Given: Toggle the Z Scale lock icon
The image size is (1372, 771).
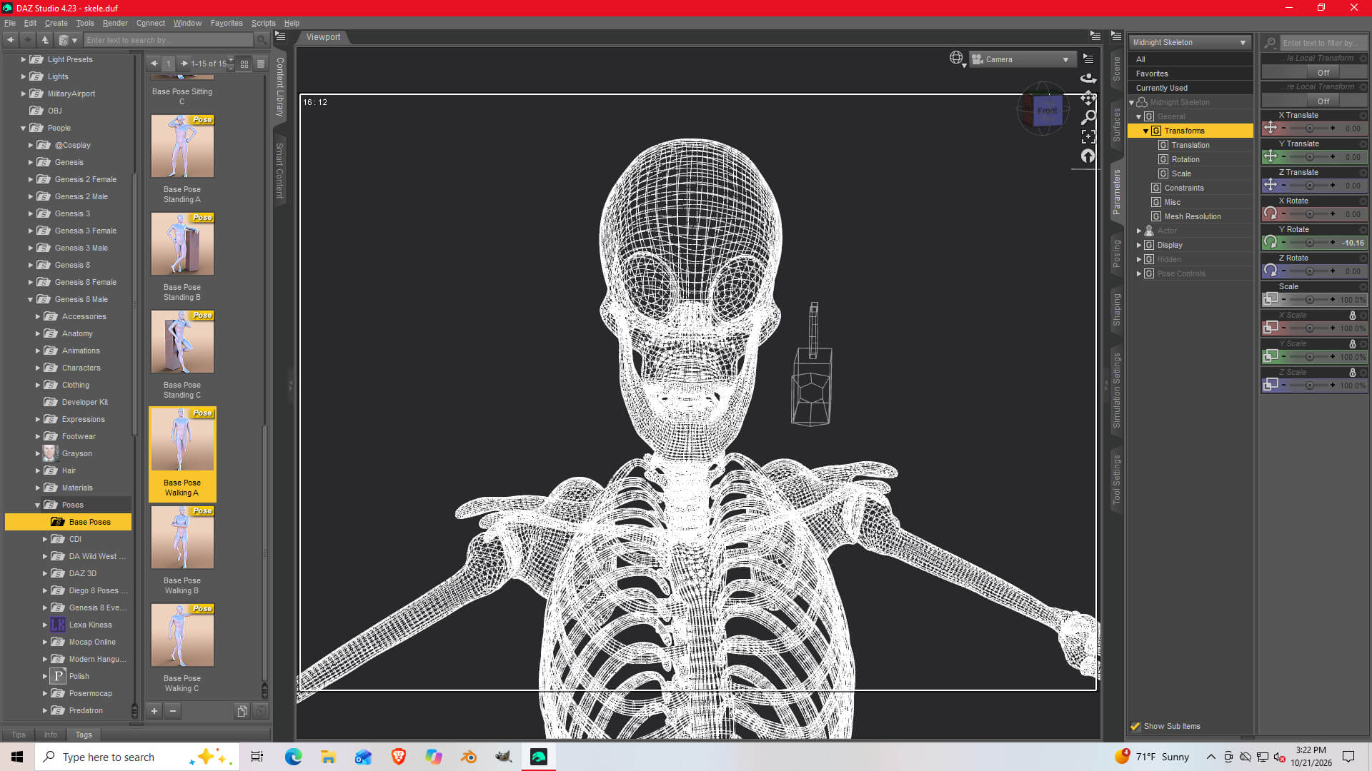Looking at the screenshot, I should click(x=1352, y=372).
